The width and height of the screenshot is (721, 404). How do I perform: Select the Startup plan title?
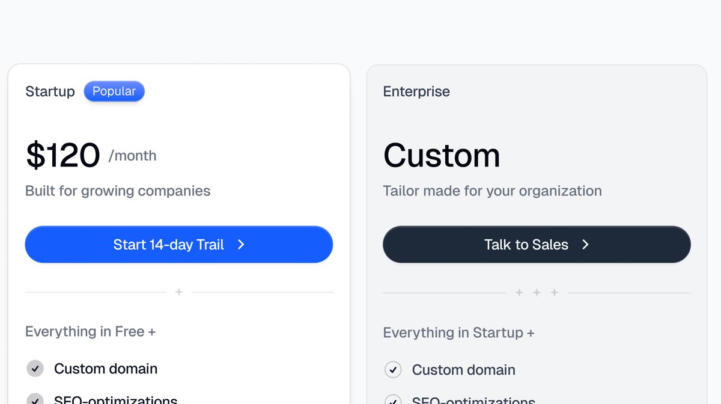click(50, 91)
